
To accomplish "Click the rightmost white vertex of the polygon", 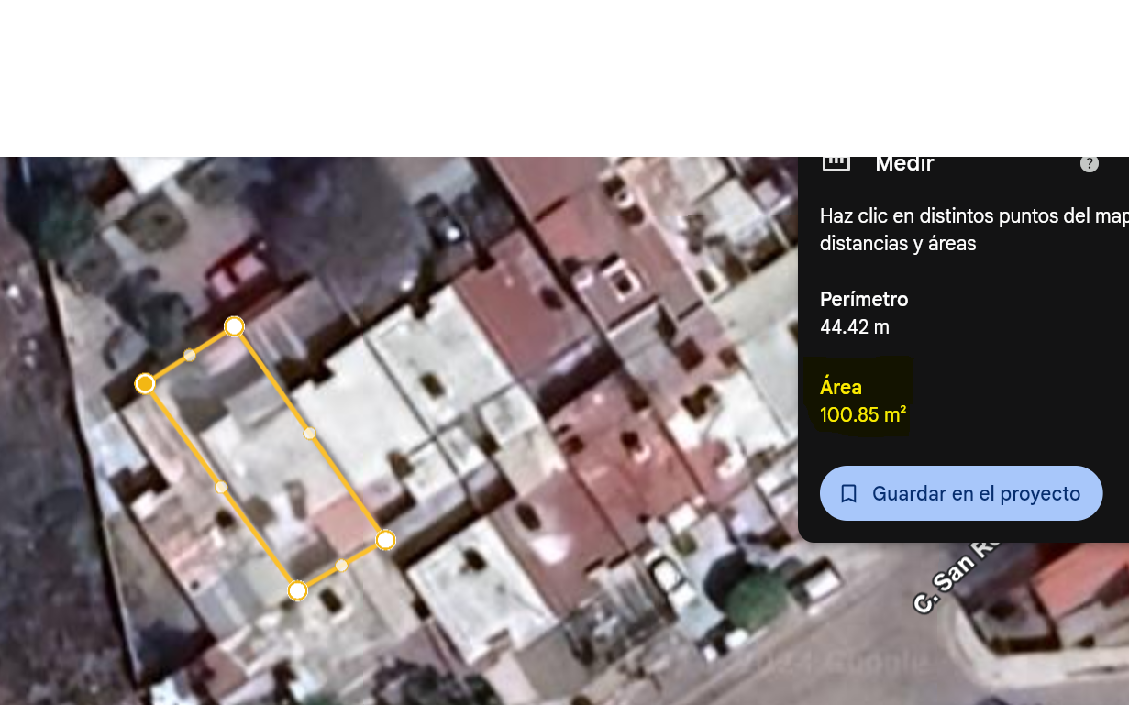I will click(x=385, y=540).
